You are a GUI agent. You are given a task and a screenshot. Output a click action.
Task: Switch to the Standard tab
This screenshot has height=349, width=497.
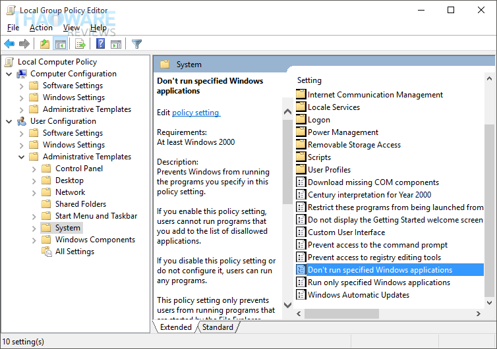[218, 327]
